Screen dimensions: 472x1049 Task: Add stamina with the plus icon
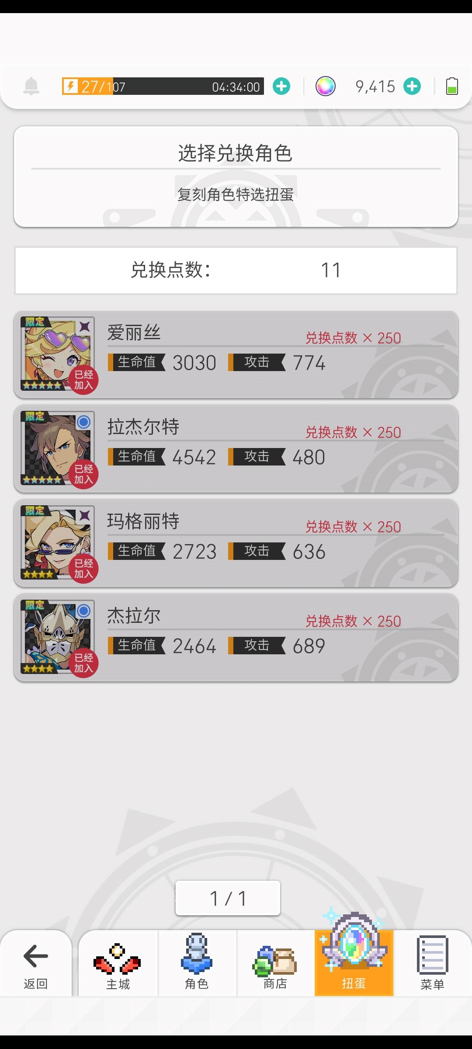click(x=281, y=86)
